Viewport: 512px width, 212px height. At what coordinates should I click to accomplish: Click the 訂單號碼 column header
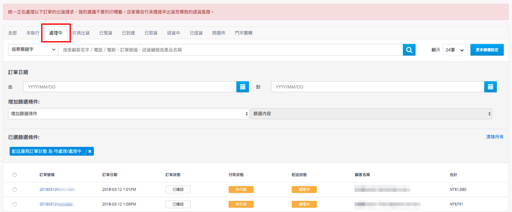47,175
